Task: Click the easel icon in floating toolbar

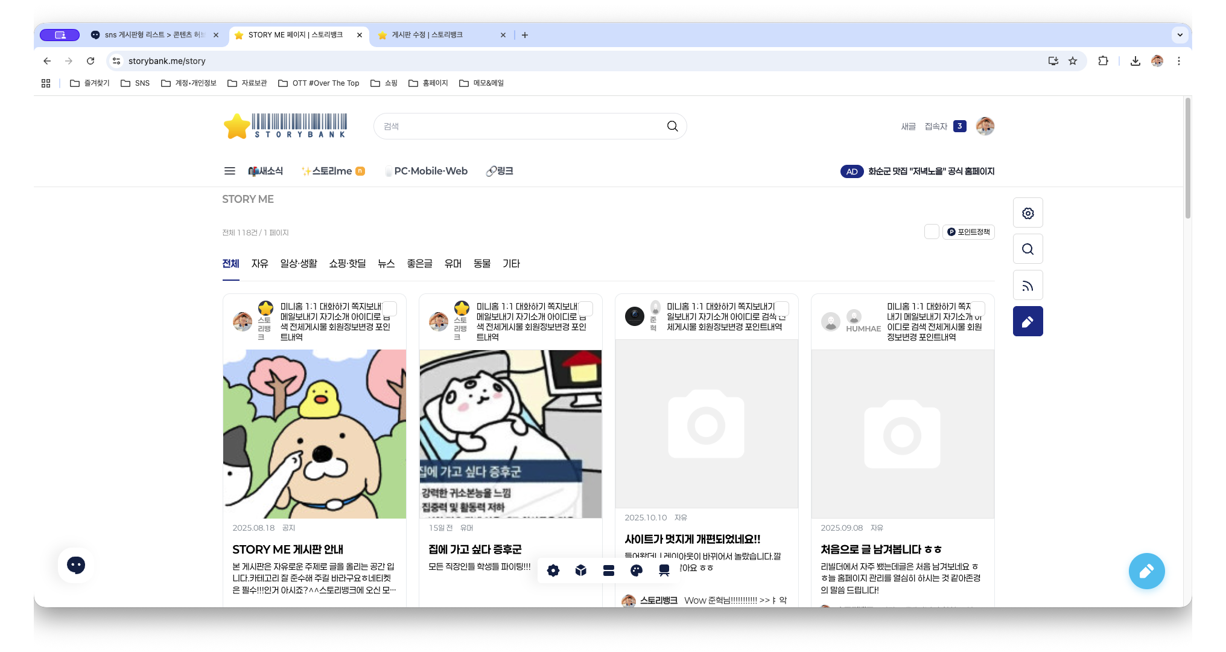Action: 664,570
